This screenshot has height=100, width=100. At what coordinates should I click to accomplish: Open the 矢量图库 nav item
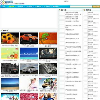click(x=38, y=6)
